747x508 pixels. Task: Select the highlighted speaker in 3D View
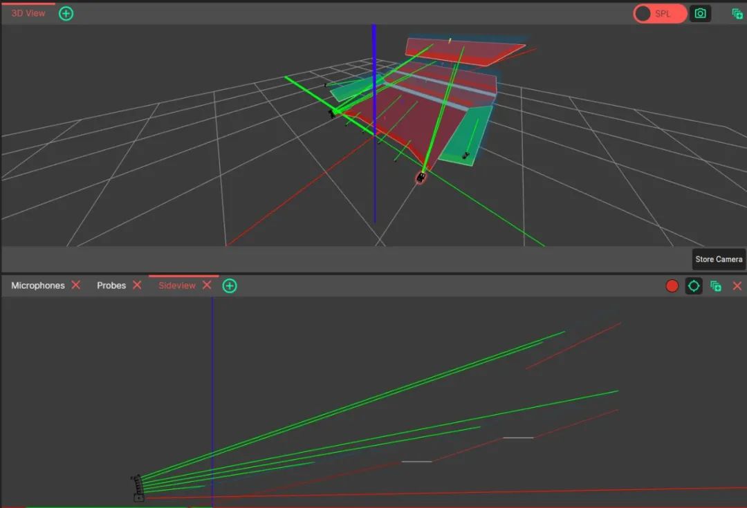point(421,178)
